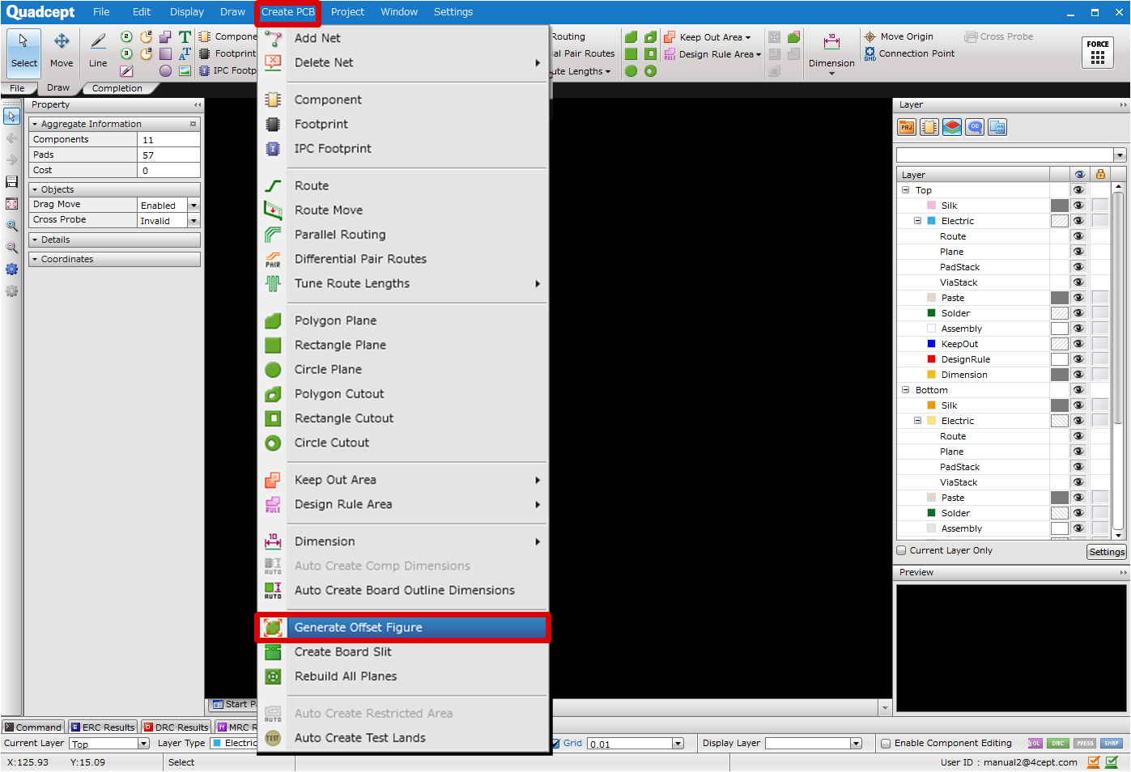Click the stacked layers icon in Layer panel
1131x772 pixels.
tap(952, 127)
